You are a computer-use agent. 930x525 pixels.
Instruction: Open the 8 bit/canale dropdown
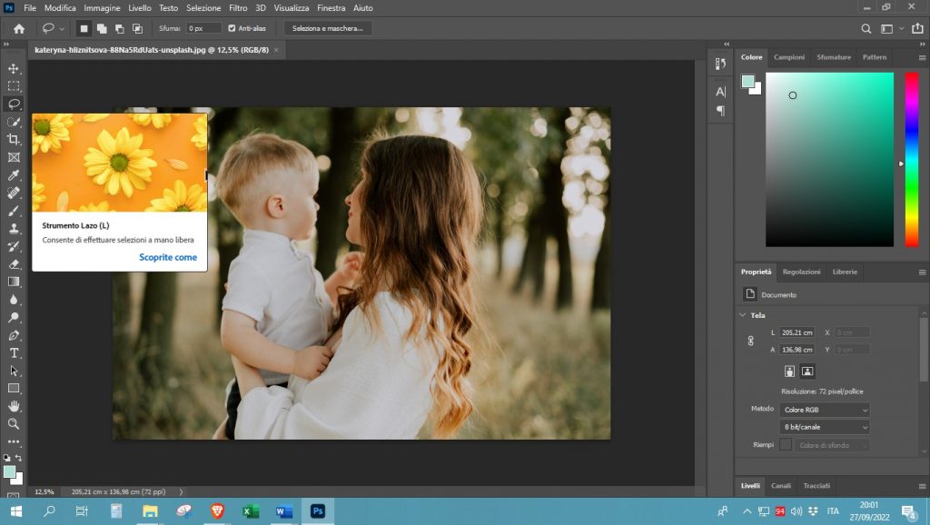[x=824, y=427]
